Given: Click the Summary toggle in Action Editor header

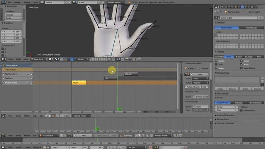Looking at the screenshot, I should click(126, 135).
